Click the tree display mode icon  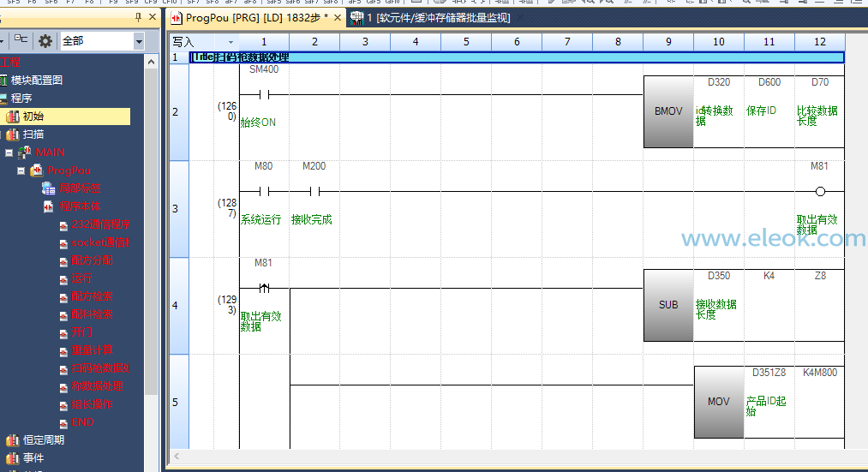click(x=21, y=40)
